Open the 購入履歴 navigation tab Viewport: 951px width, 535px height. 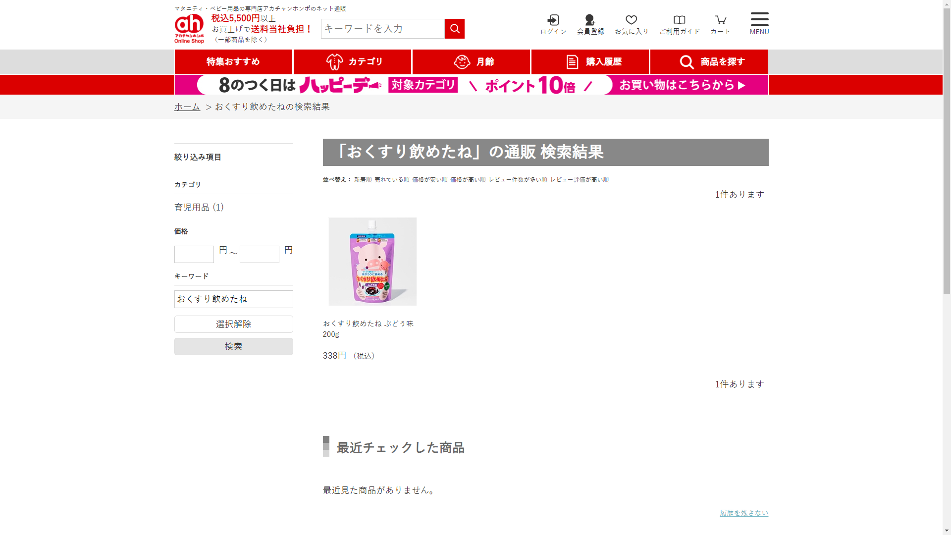pos(590,62)
